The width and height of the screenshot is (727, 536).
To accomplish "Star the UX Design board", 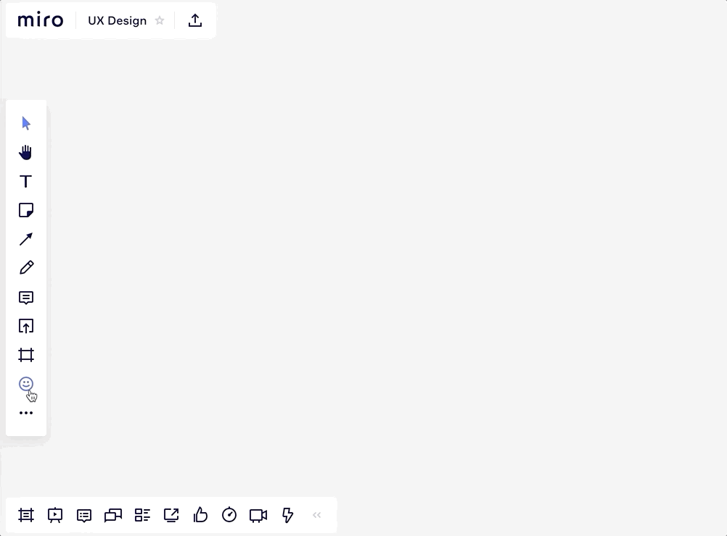I will [x=160, y=21].
